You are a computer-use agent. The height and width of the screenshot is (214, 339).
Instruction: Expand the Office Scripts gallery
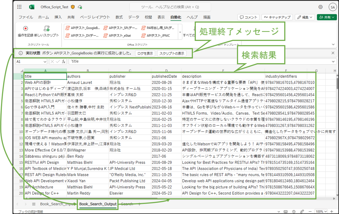(180, 32)
